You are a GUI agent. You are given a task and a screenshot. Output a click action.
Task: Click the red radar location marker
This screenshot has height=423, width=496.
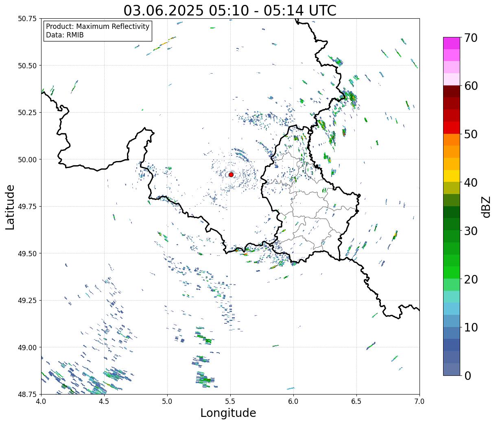pyautogui.click(x=231, y=174)
